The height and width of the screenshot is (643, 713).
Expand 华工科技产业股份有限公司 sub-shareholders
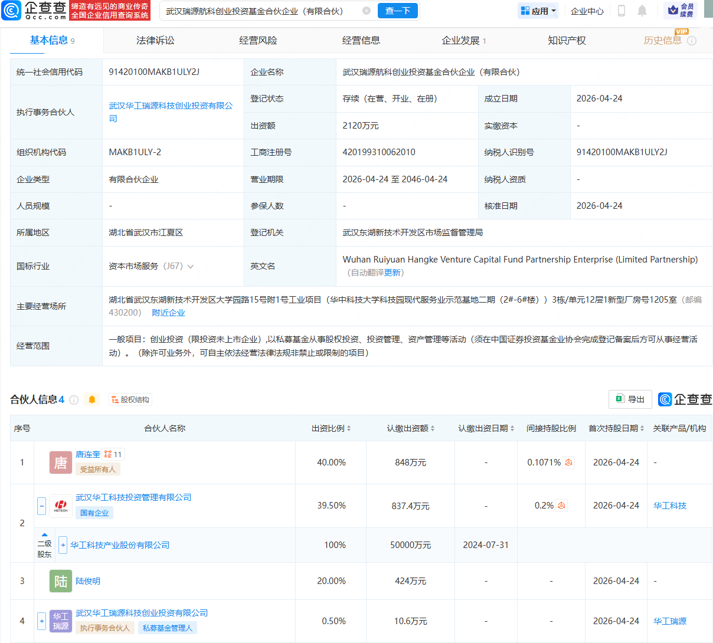tap(63, 545)
